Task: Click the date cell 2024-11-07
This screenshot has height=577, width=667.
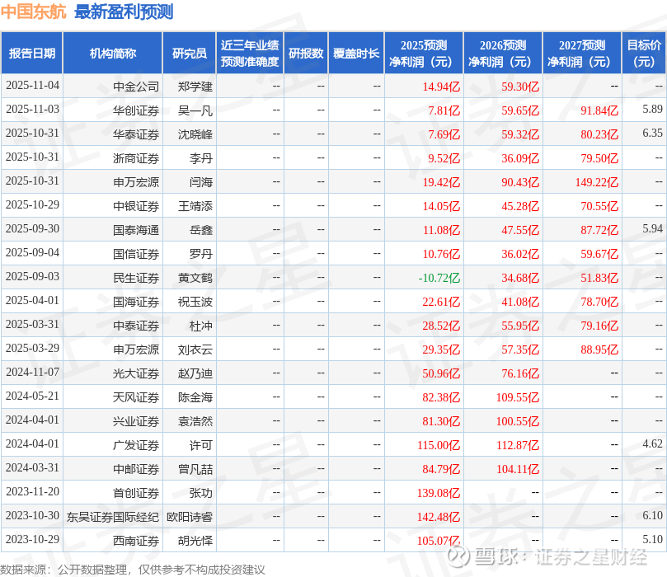Action: click(x=32, y=372)
